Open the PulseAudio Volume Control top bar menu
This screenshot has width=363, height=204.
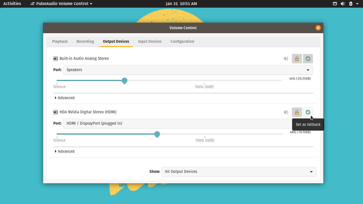coord(61,4)
